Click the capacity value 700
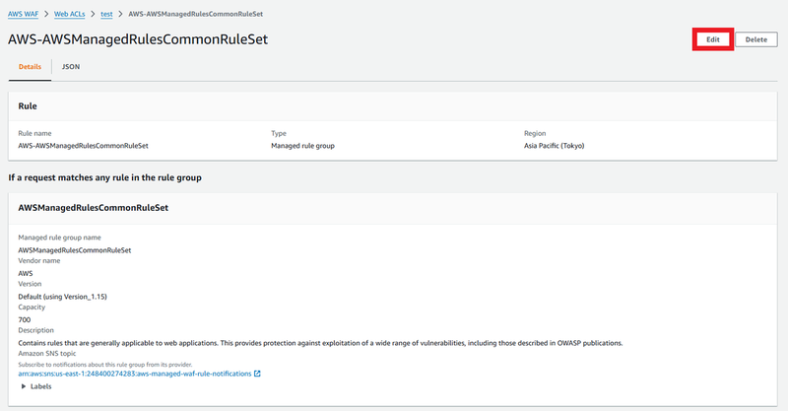 pos(24,320)
